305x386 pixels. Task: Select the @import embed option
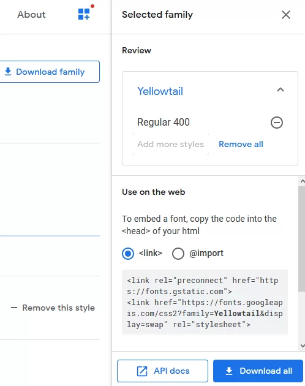point(178,254)
